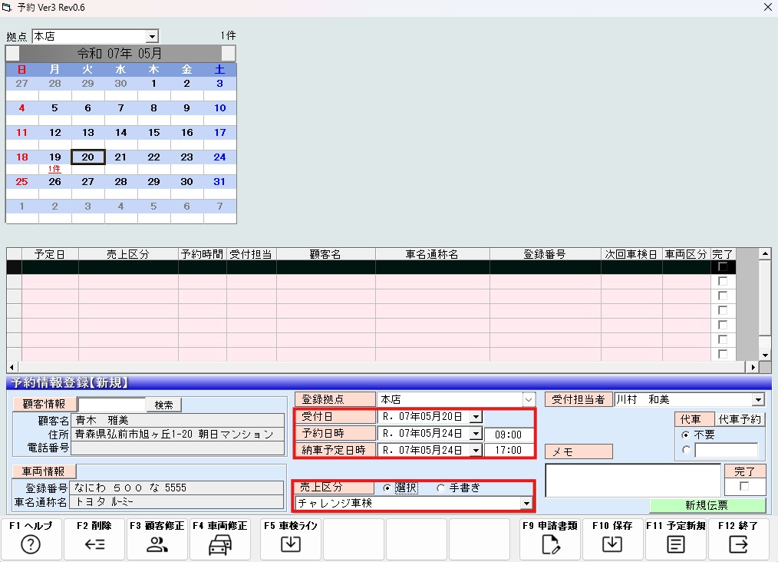Open the 拠点 本店 dropdown
This screenshot has height=562, width=778.
click(x=152, y=36)
